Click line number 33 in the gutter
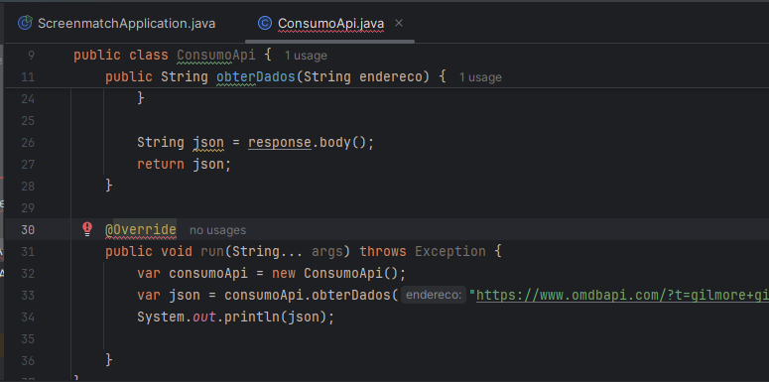 coord(28,295)
